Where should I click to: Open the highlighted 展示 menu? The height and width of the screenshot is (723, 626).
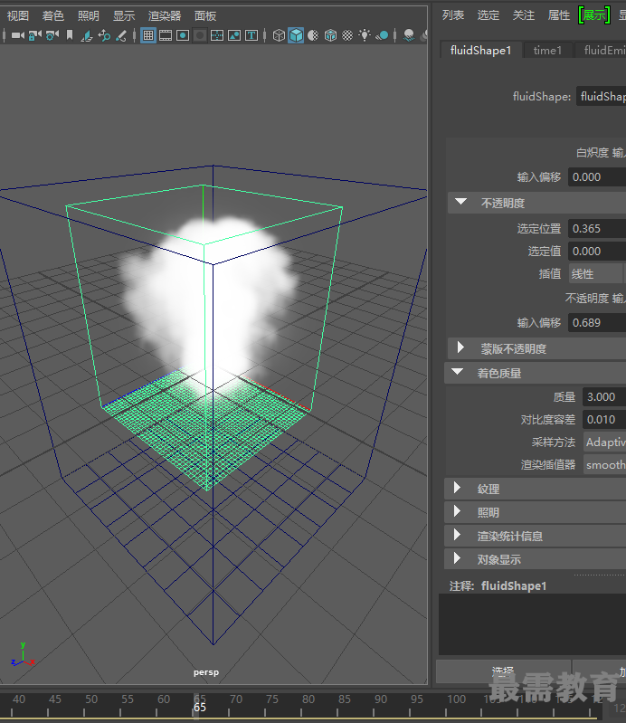point(594,15)
